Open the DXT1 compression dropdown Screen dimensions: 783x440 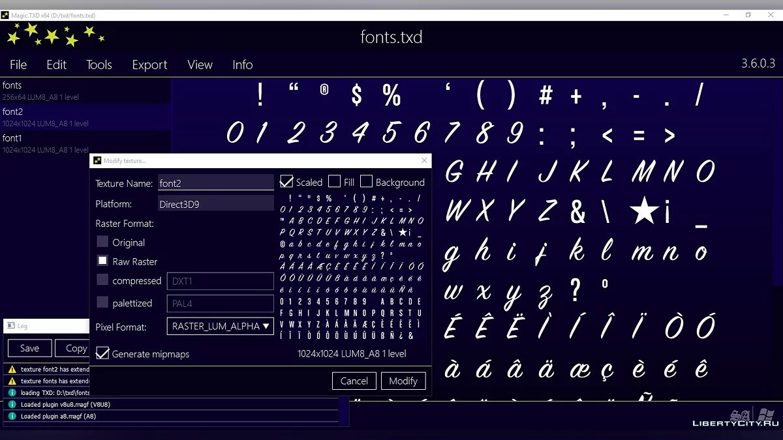[220, 281]
